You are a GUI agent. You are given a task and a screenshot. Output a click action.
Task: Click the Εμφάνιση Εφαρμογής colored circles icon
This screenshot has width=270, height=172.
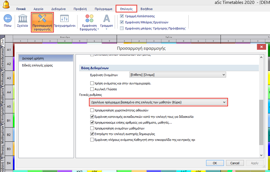(89, 19)
